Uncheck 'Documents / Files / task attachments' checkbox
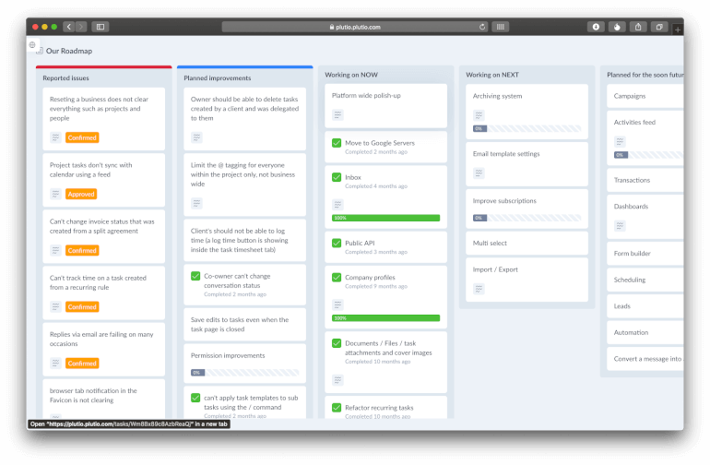Image resolution: width=710 pixels, height=465 pixels. click(x=337, y=343)
